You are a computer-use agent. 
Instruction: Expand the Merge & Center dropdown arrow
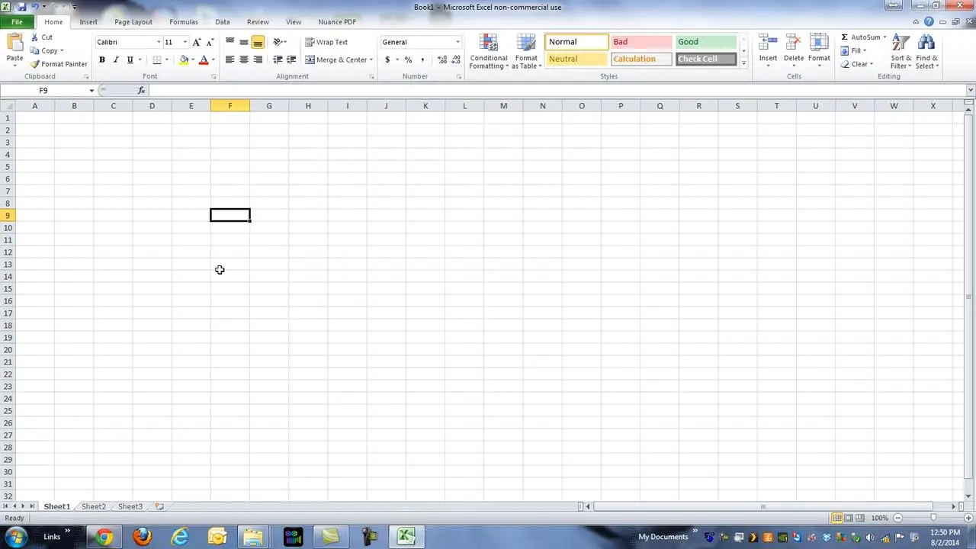371,59
